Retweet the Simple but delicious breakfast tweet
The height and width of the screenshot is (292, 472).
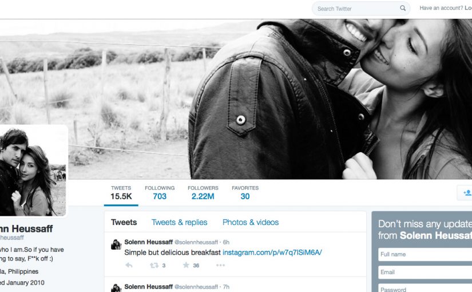click(154, 265)
